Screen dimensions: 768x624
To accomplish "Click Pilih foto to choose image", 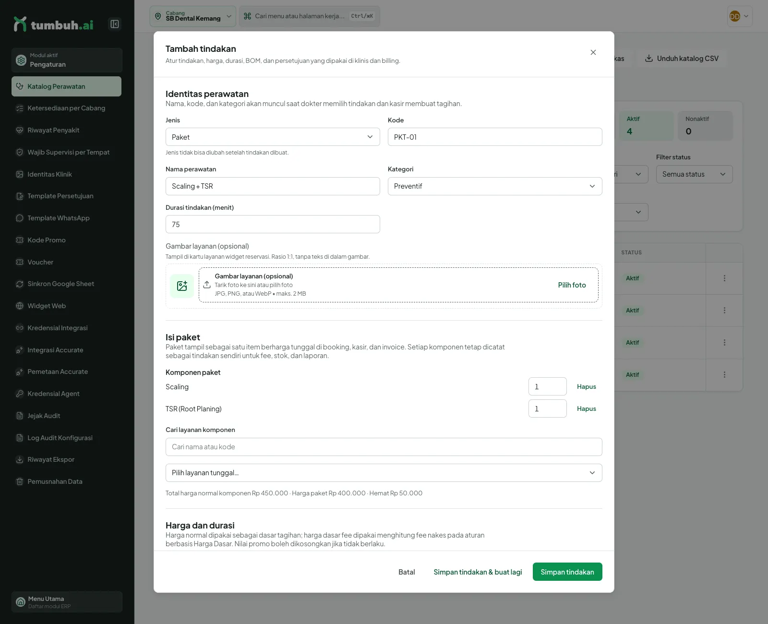I will click(572, 285).
